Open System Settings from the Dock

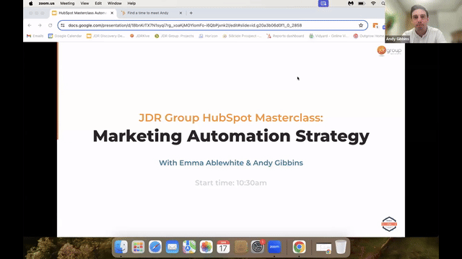pyautogui.click(x=257, y=247)
